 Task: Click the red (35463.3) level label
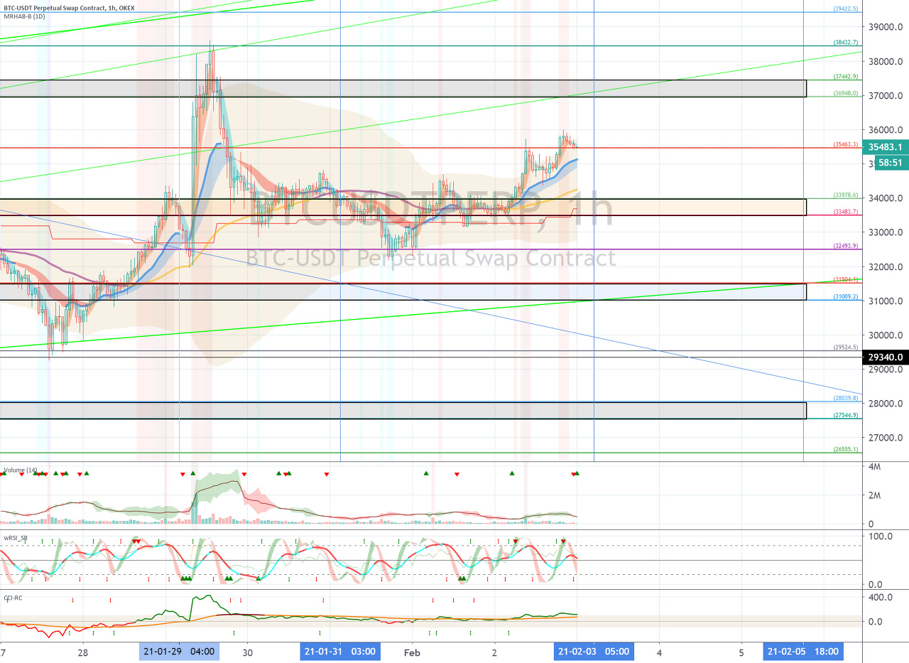845,144
